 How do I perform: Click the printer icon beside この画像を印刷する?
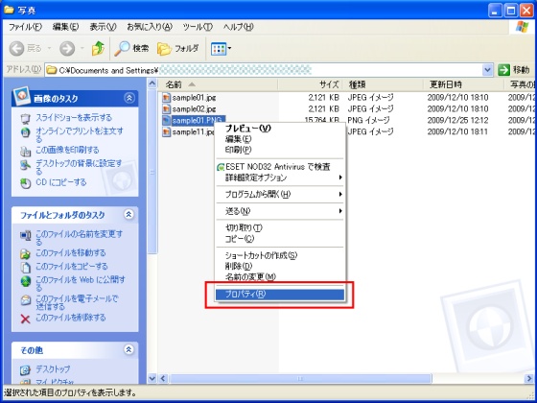(x=25, y=151)
